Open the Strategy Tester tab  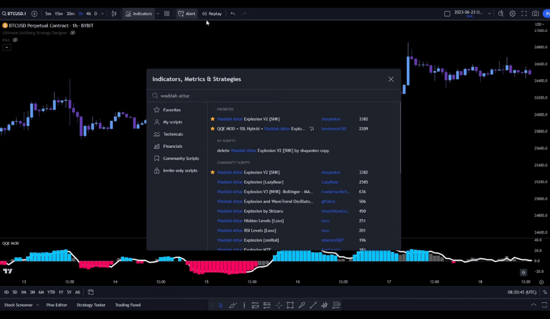tap(91, 305)
